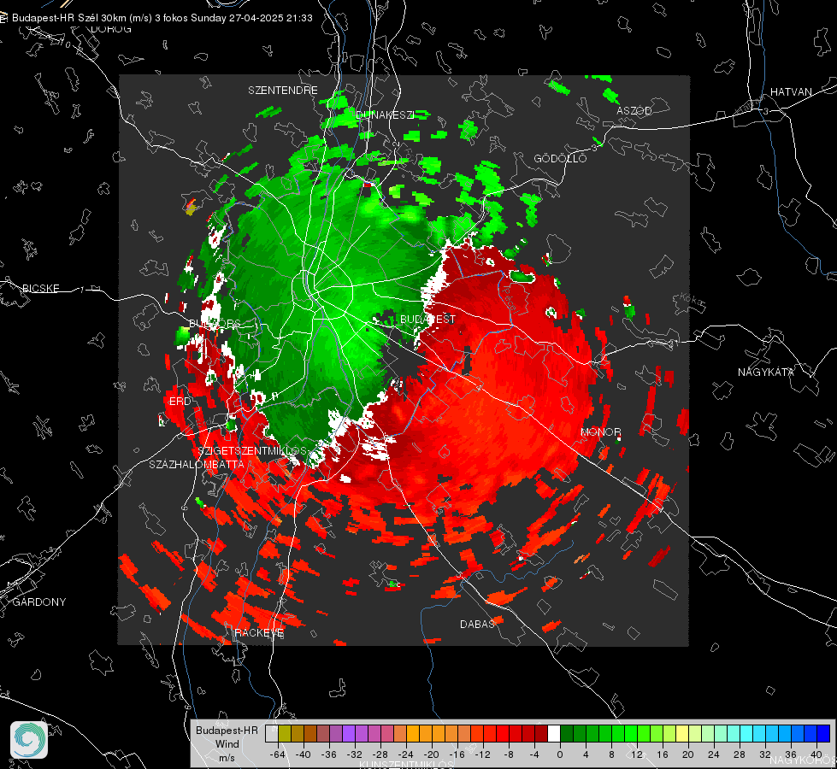Select the GÁRDONY town label
Image resolution: width=837 pixels, height=769 pixels.
[39, 602]
